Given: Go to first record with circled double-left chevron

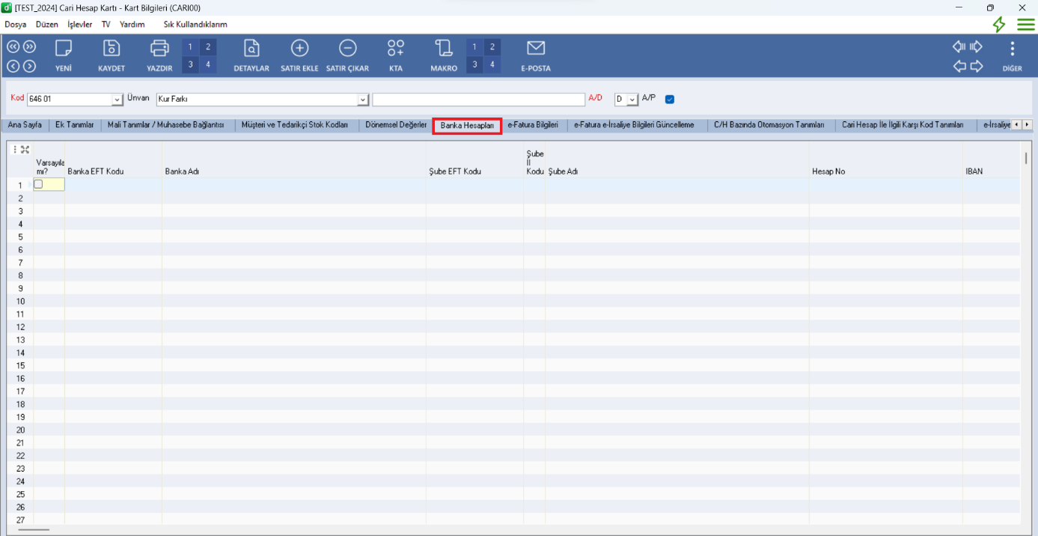Looking at the screenshot, I should click(x=13, y=47).
